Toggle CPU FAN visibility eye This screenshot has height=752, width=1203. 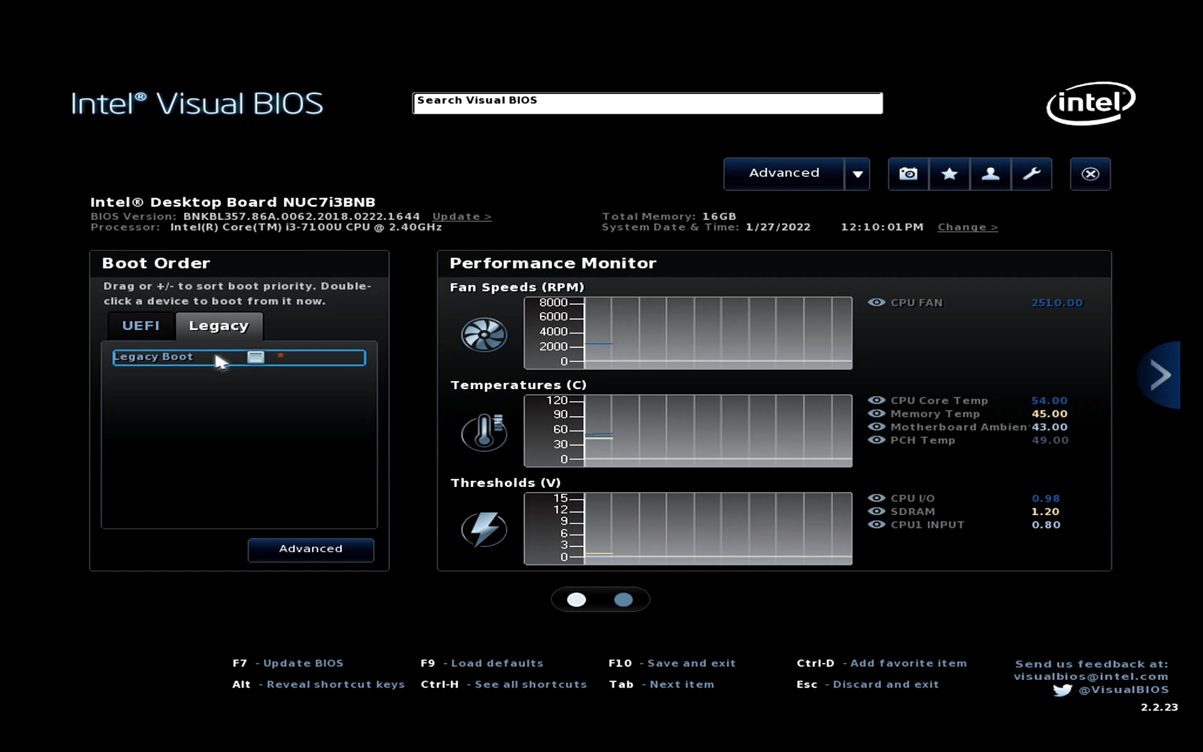click(x=877, y=303)
